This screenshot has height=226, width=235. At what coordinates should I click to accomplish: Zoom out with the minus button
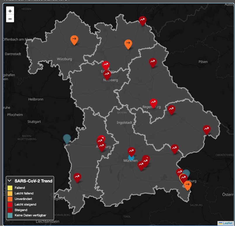point(10,19)
